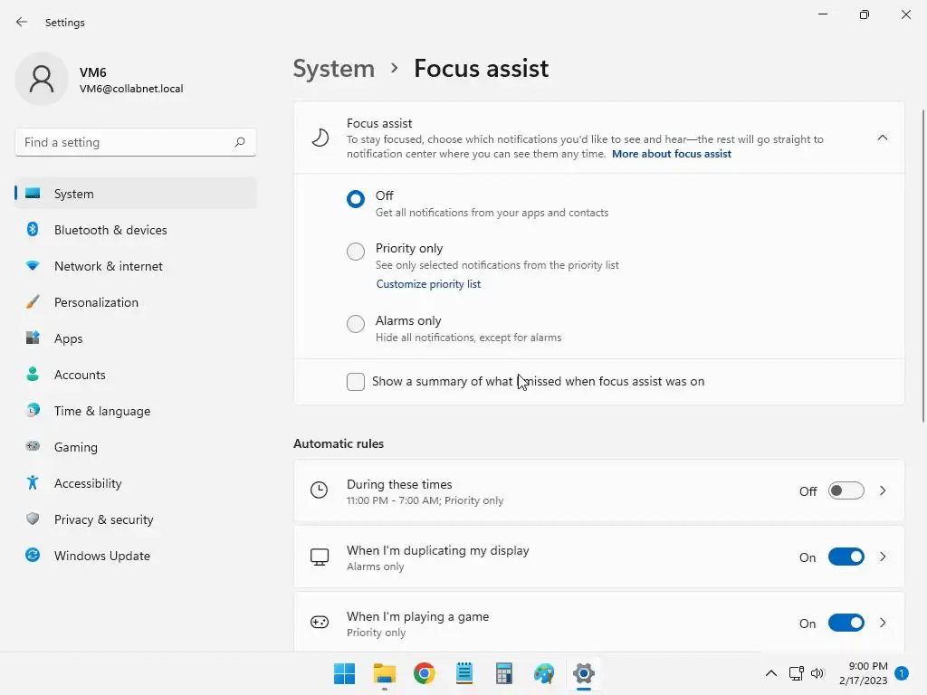This screenshot has width=927, height=695.
Task: Select the Alarms only radio button
Action: tap(356, 324)
